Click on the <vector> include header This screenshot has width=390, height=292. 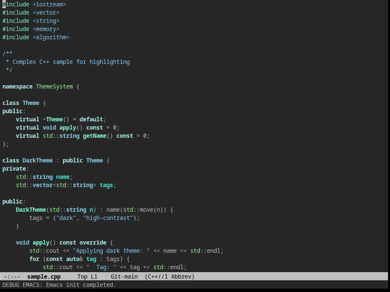[x=46, y=12]
